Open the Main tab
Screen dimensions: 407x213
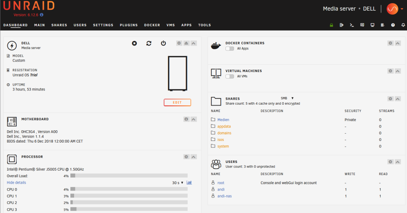[x=39, y=25]
